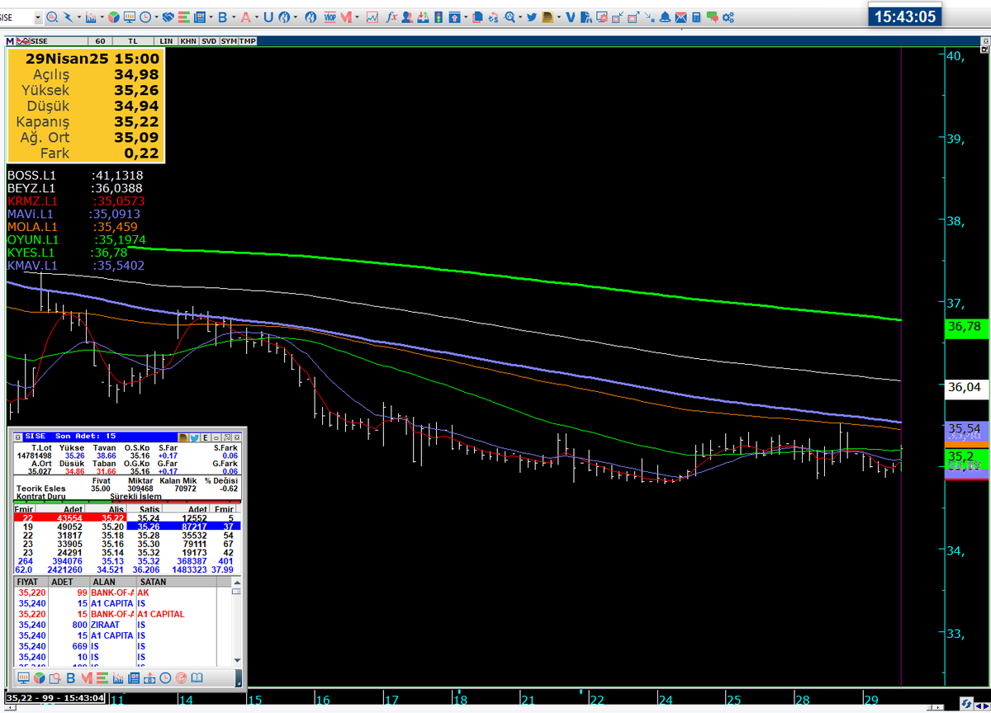991x713 pixels.
Task: Open the depth bars icon in top toolbar
Action: pos(183,17)
